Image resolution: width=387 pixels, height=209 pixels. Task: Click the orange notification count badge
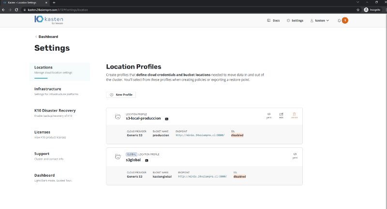(x=345, y=20)
